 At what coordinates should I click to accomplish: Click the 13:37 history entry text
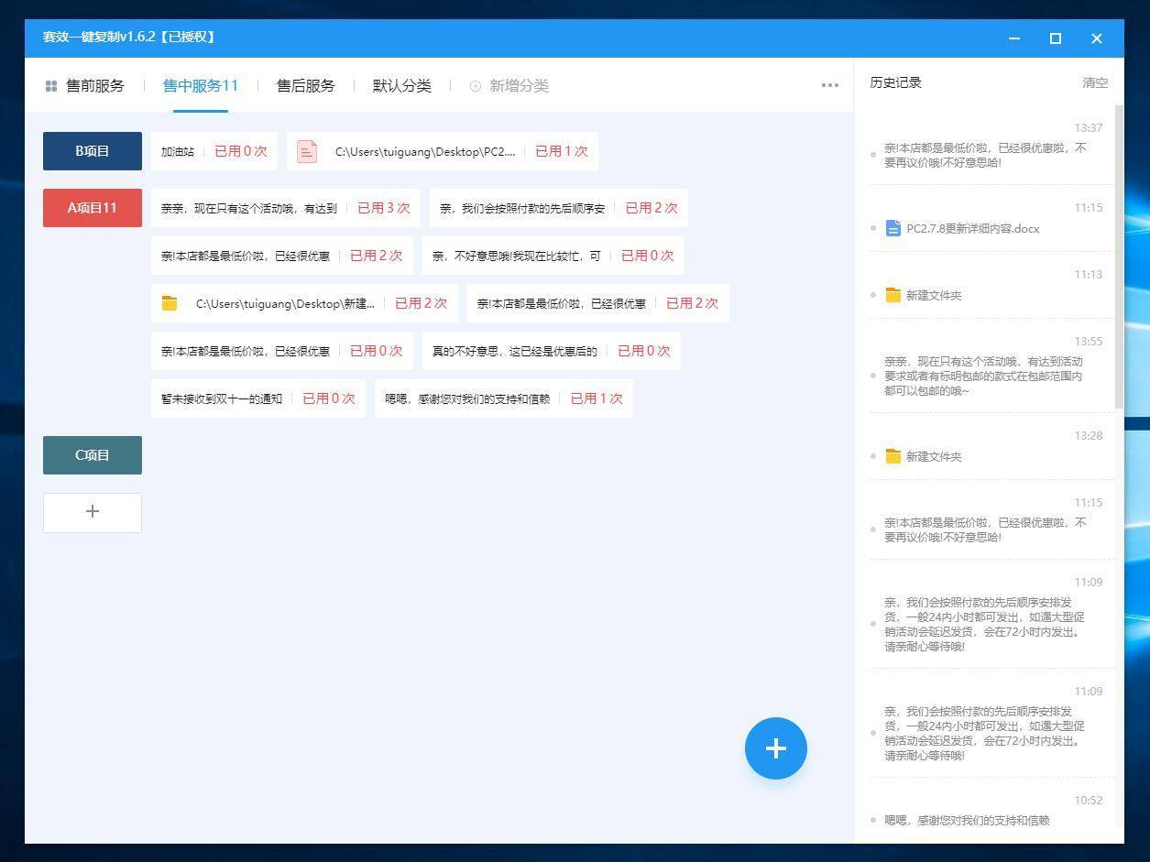tap(985, 155)
